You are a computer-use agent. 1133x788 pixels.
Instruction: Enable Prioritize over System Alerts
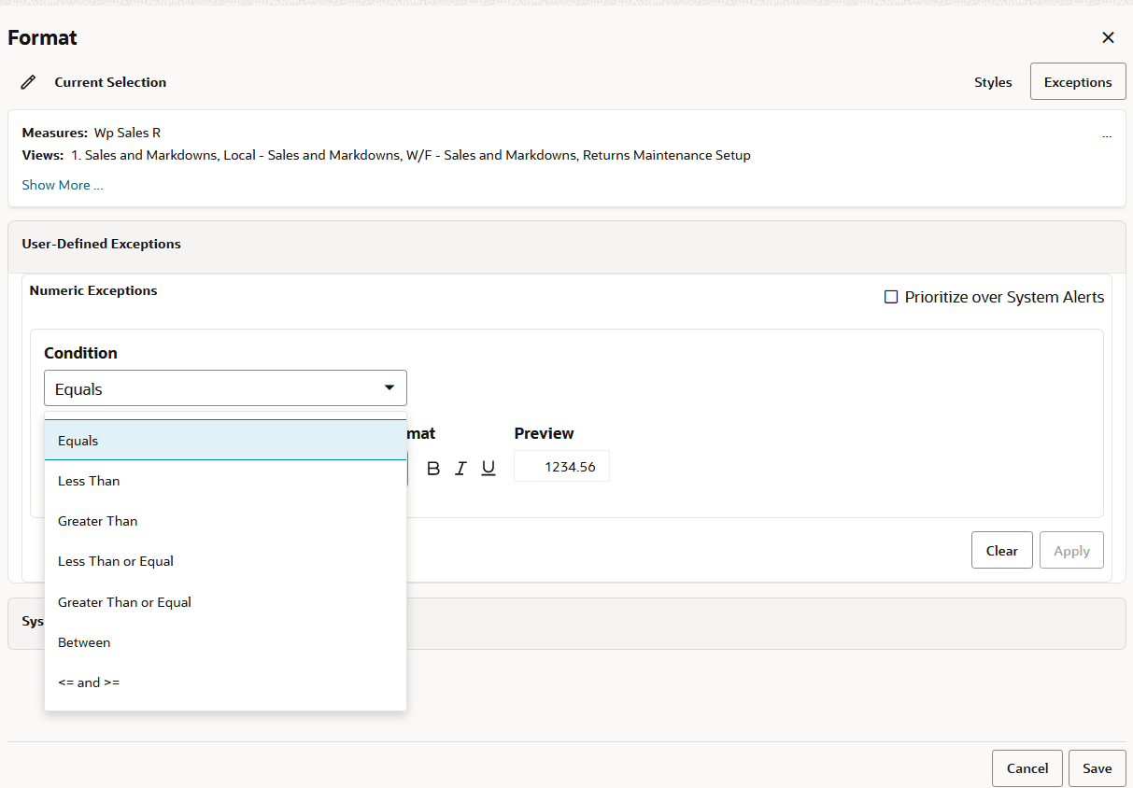tap(891, 296)
